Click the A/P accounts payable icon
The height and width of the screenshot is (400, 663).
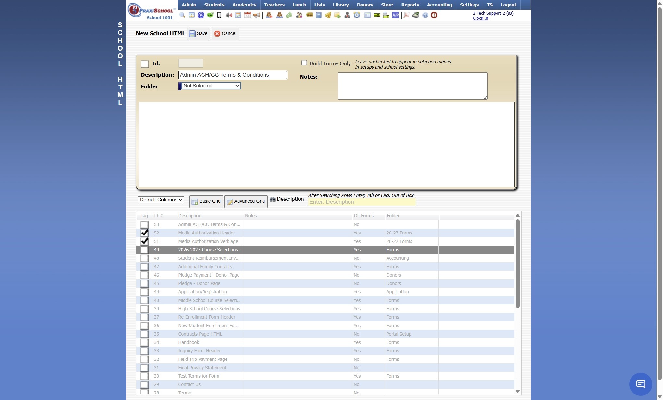395,15
